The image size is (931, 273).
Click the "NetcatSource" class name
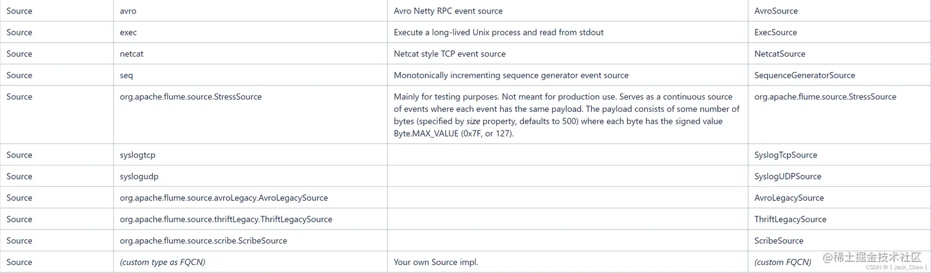pos(780,54)
